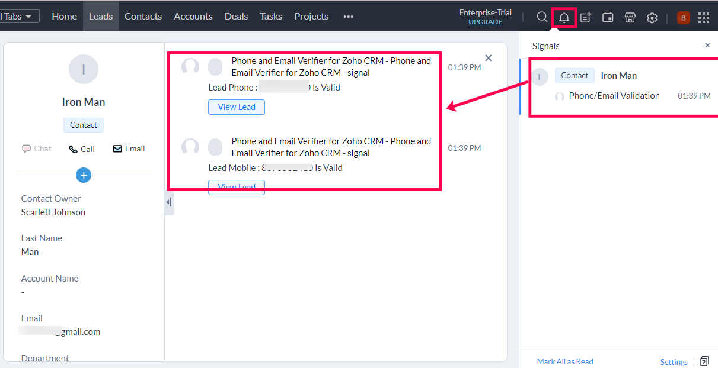The image size is (718, 368).
Task: Open the apps grid launcher icon
Action: (x=704, y=17)
